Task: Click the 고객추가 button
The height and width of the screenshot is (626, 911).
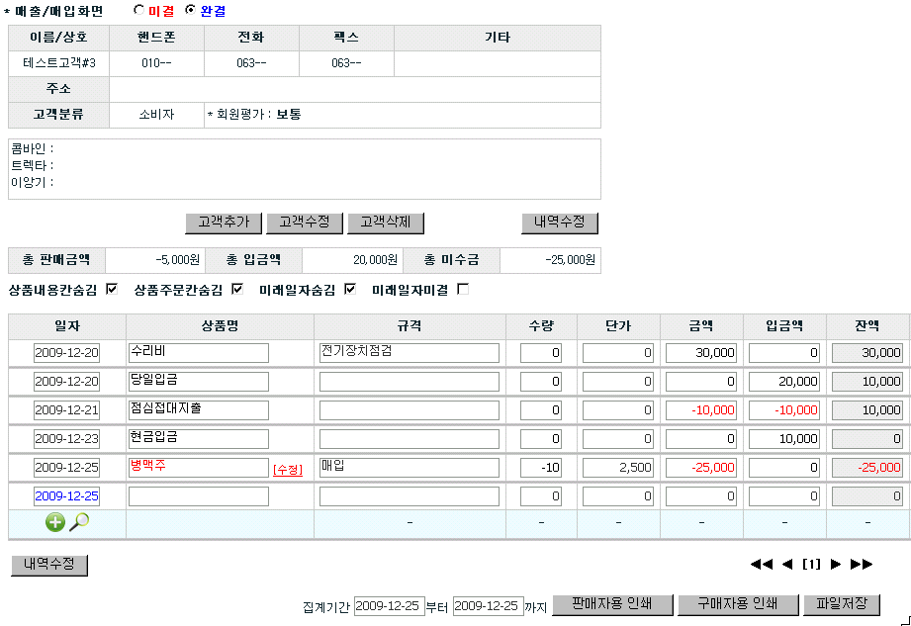Action: [x=224, y=223]
